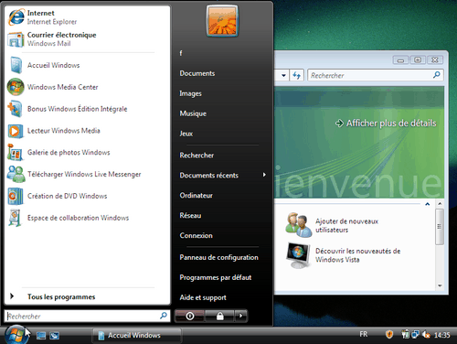Click the Start orb button

[x=16, y=335]
